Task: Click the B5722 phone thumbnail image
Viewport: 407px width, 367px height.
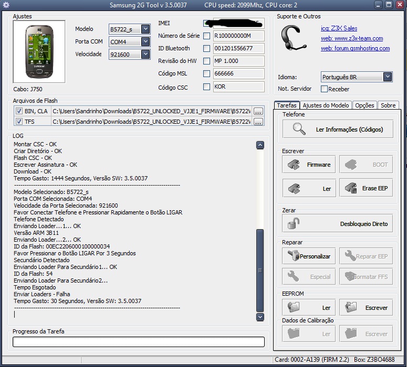Action: pos(39,51)
